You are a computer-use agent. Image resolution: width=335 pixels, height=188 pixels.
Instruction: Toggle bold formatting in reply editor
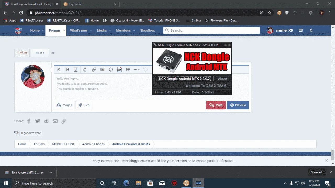point(68,69)
